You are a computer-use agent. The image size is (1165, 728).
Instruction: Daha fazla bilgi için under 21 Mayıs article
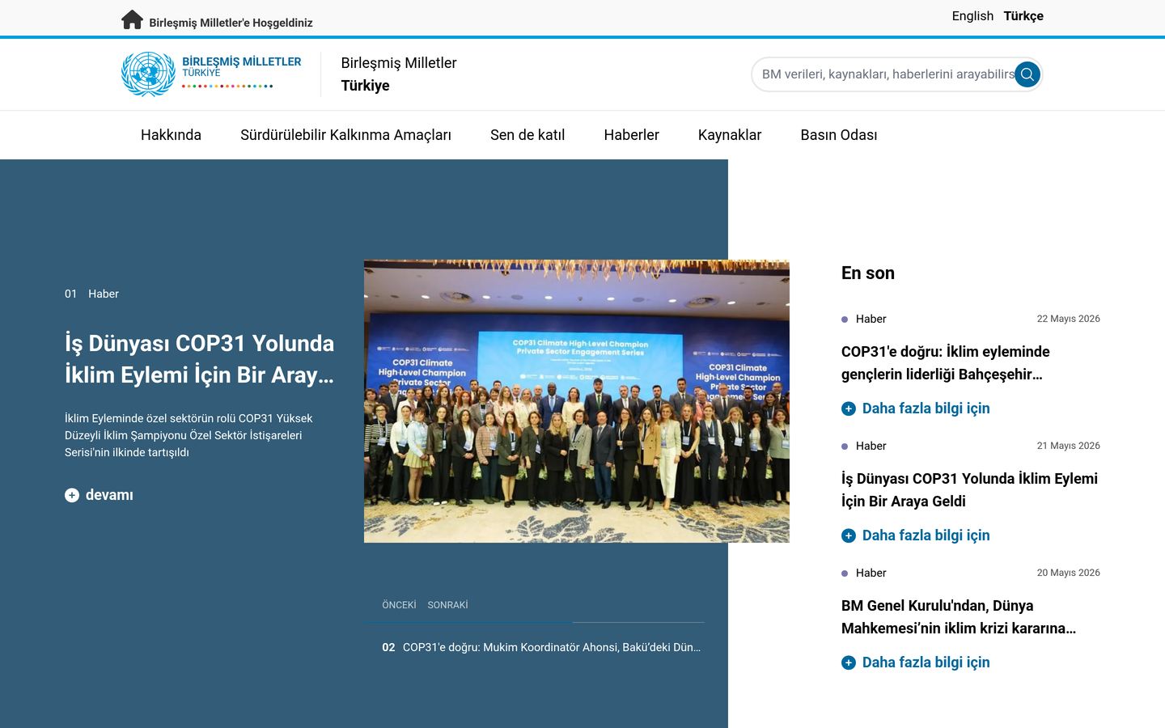pos(926,535)
